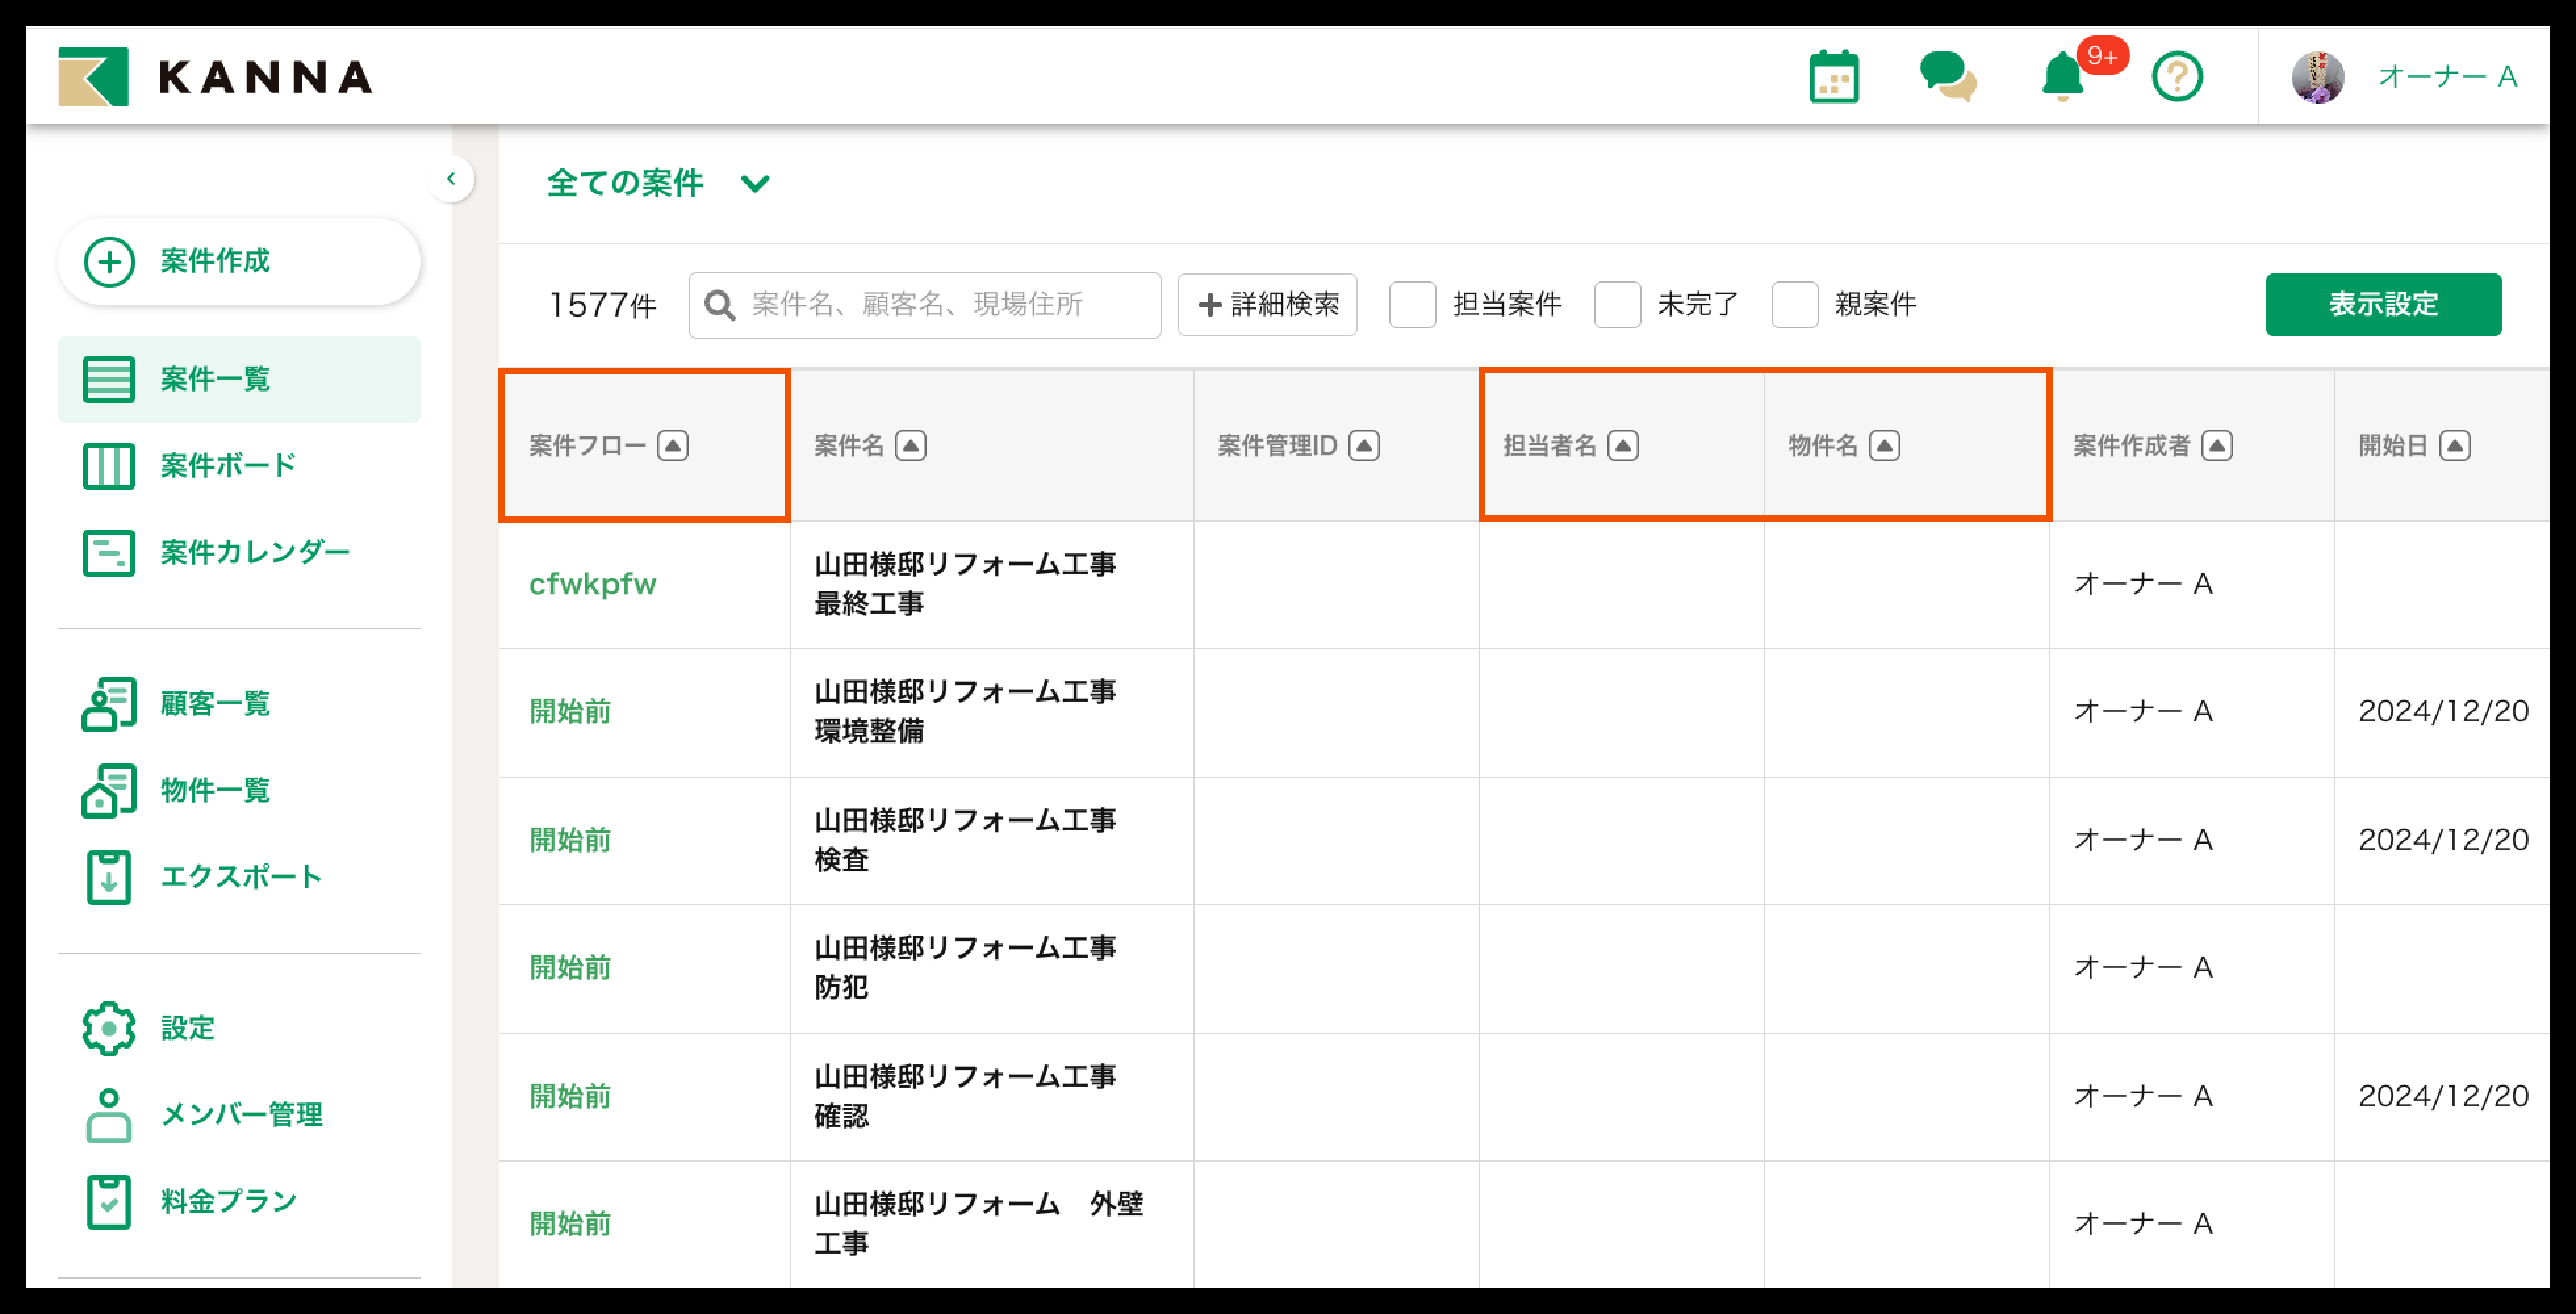Sort by 案件管理ID column arrow icon
2576x1314 pixels.
point(1364,445)
